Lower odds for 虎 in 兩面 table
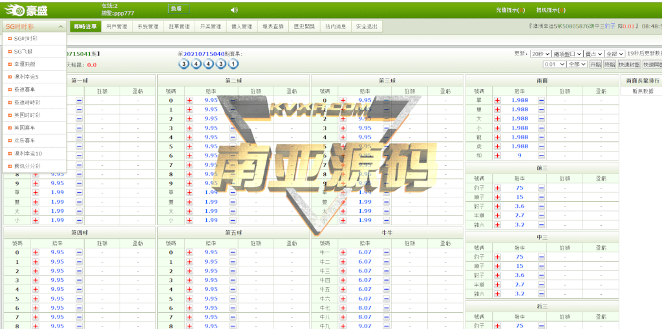 pos(541,146)
